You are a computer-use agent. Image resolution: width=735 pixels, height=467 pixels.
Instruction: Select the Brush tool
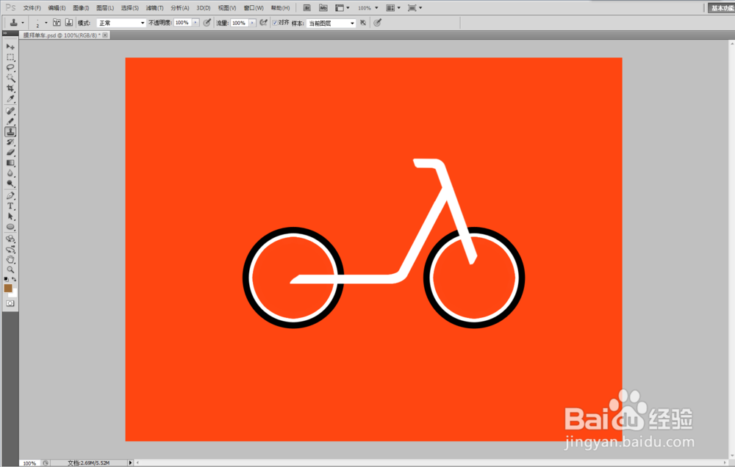click(10, 121)
